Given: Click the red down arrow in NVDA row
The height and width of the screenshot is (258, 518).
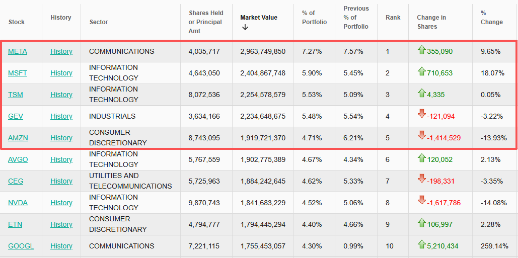Looking at the screenshot, I should (422, 201).
